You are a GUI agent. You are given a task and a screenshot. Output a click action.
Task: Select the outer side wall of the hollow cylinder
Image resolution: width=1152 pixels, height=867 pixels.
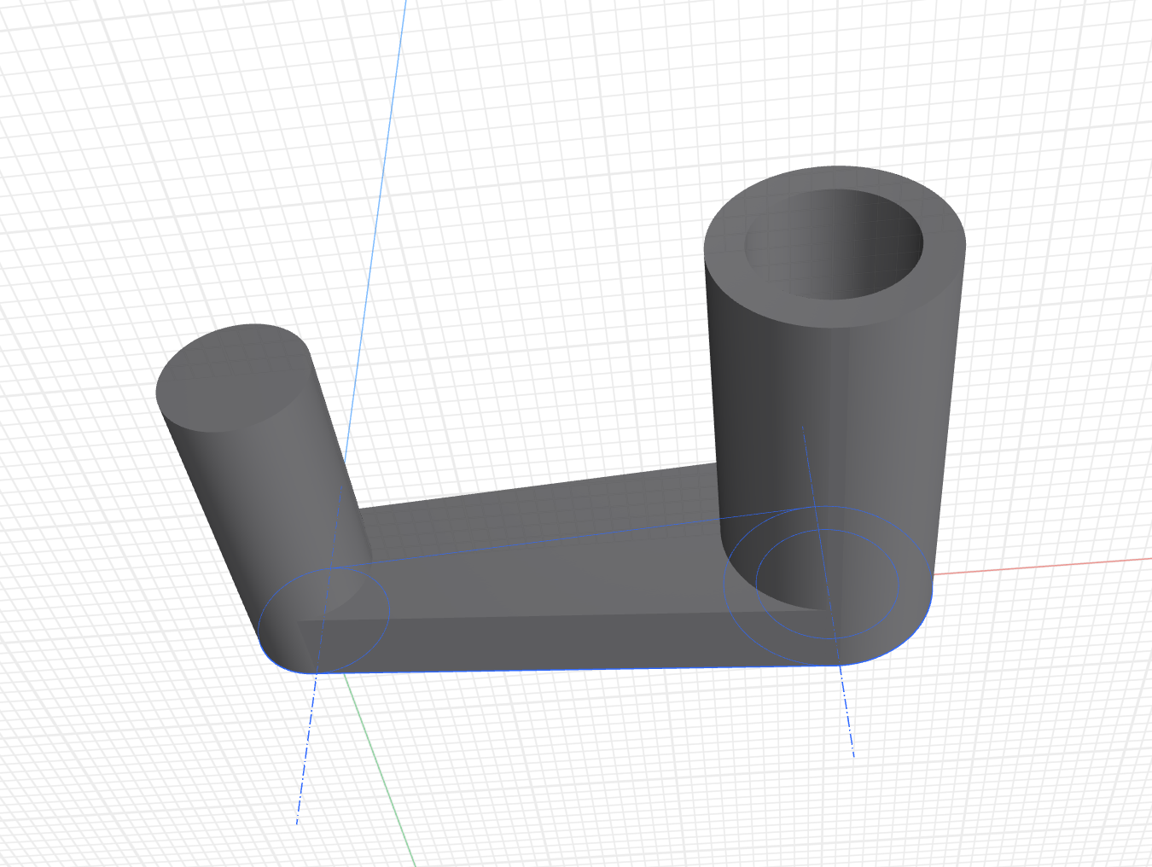(836, 427)
